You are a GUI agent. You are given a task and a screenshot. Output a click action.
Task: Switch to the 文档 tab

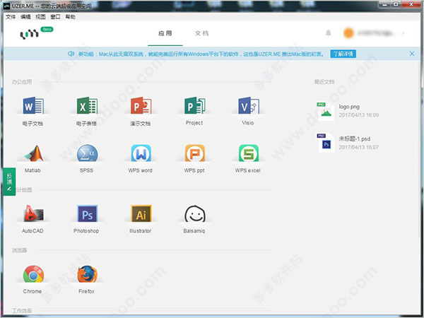click(x=201, y=33)
